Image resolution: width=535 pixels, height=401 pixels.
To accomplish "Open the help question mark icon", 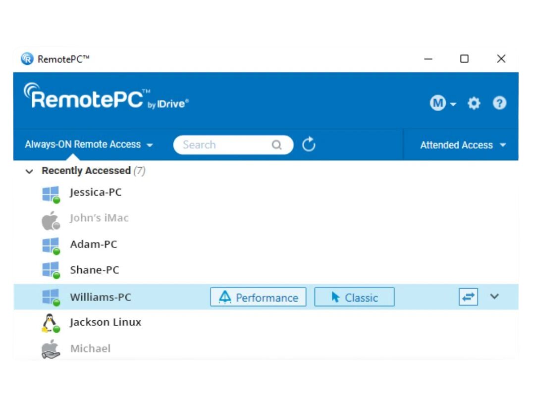I will pos(499,103).
